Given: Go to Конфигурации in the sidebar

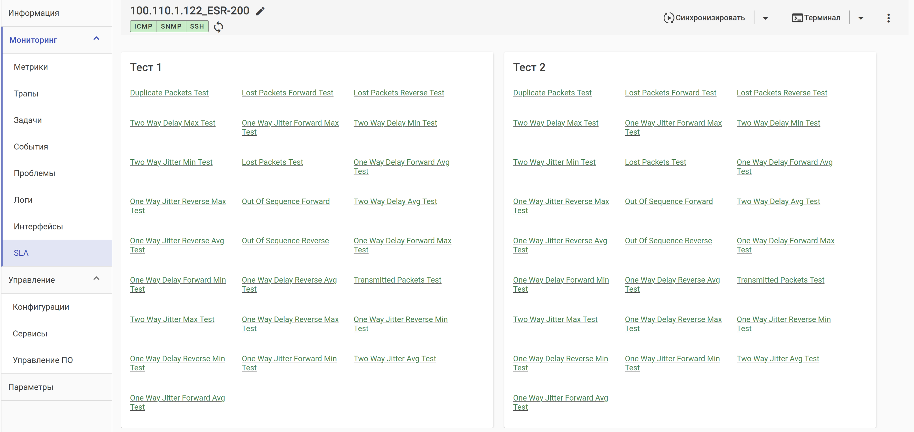Looking at the screenshot, I should (41, 307).
